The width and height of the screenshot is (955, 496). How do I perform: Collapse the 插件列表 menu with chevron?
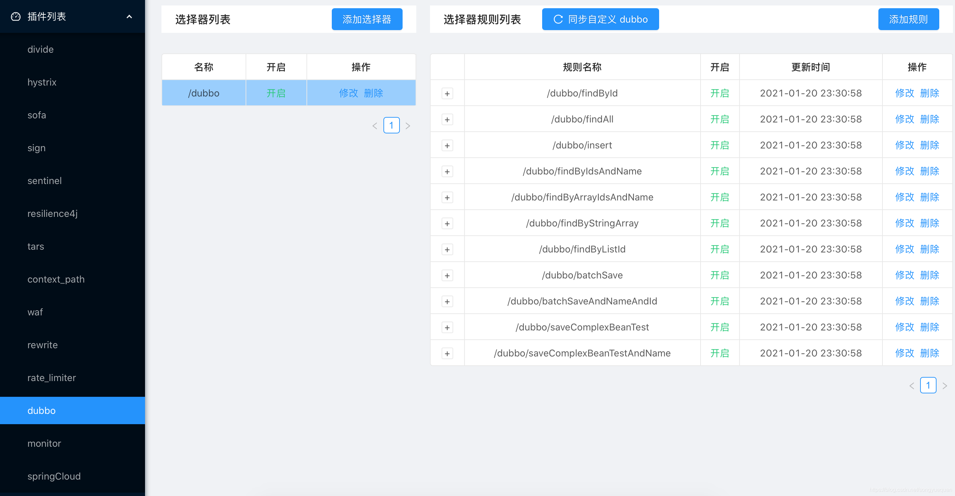click(129, 17)
